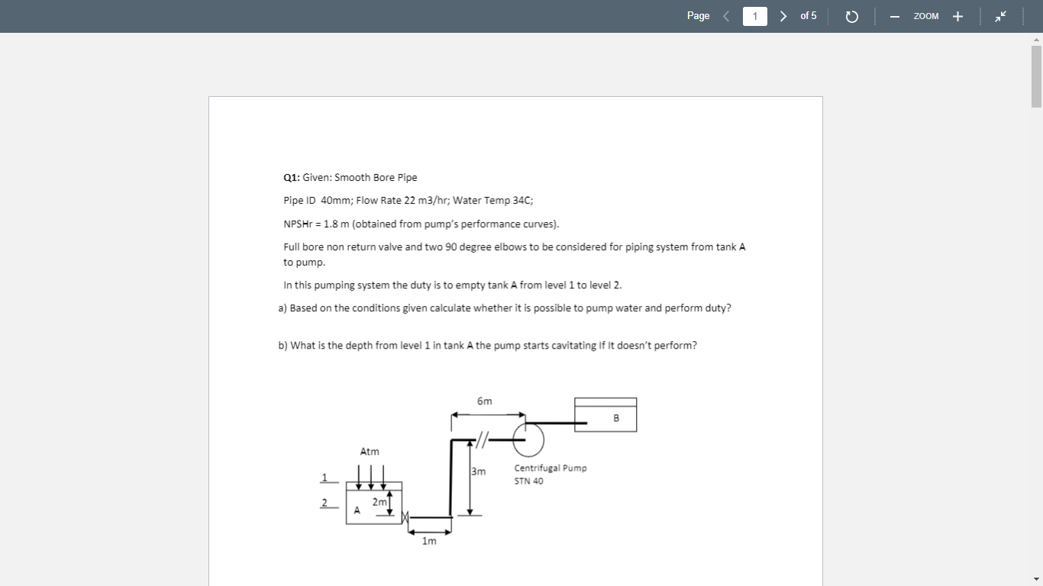The image size is (1043, 586).
Task: Zoom out using the minus icon
Action: 894,15
